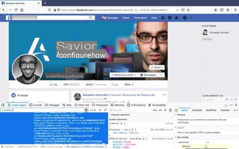Reload the page with the refresh icon
This screenshot has width=239, height=149.
tap(16, 10)
